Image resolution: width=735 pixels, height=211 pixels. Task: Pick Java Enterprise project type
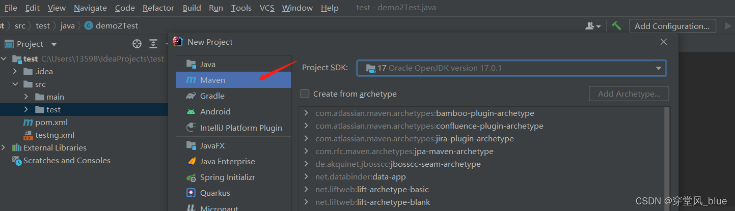point(234,161)
